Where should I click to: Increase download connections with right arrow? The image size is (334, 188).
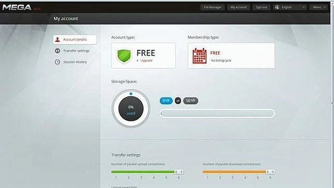273,172
